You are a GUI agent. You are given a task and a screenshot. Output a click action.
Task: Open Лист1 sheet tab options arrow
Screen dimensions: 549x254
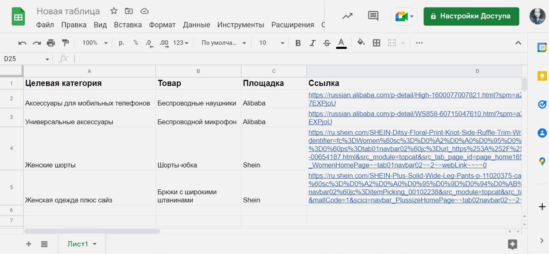click(95, 244)
